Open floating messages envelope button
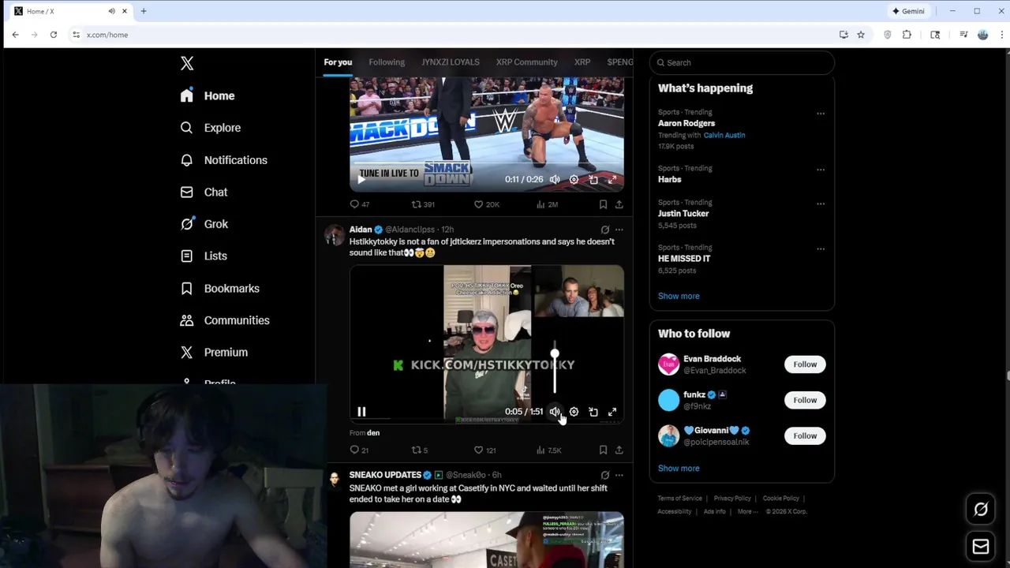The height and width of the screenshot is (568, 1010). 981,546
